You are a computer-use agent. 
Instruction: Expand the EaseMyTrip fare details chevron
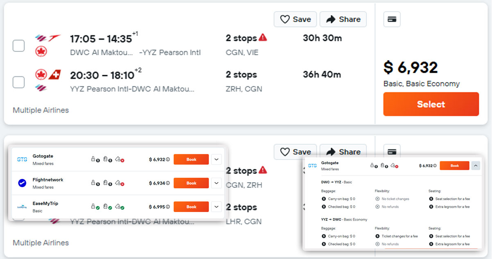[217, 207]
